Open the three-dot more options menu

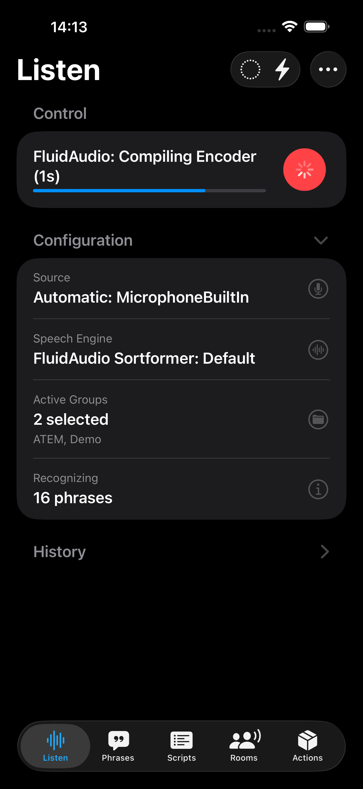coord(328,70)
